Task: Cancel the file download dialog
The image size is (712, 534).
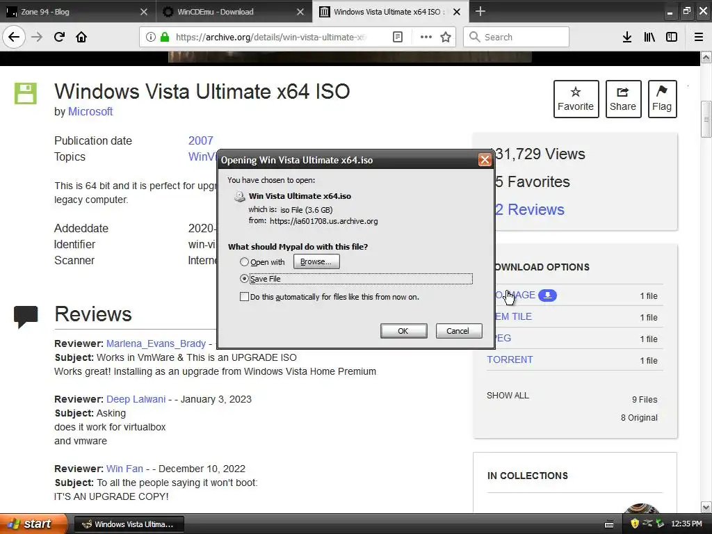Action: click(x=458, y=331)
